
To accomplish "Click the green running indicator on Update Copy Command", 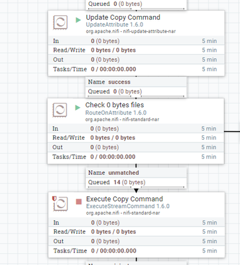I will pyautogui.click(x=78, y=20).
